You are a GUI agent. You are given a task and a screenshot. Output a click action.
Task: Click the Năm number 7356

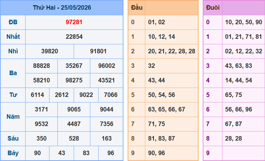(107, 124)
